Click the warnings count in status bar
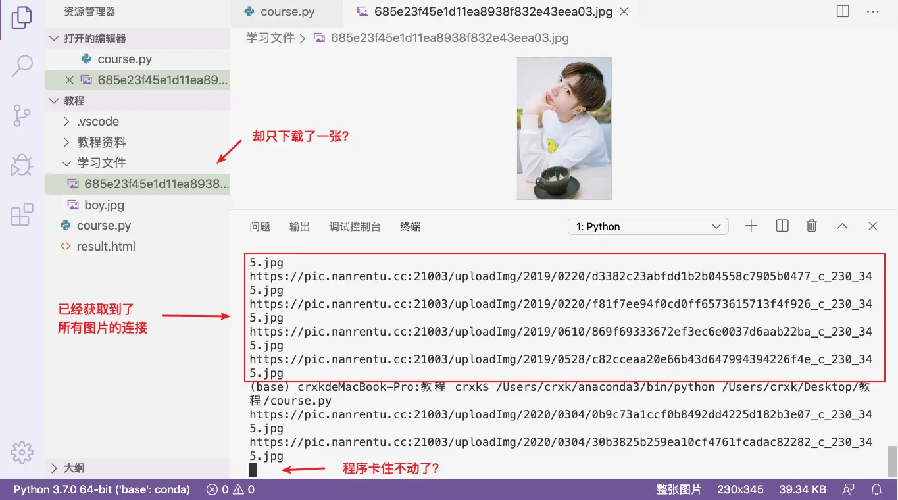 pyautogui.click(x=244, y=489)
